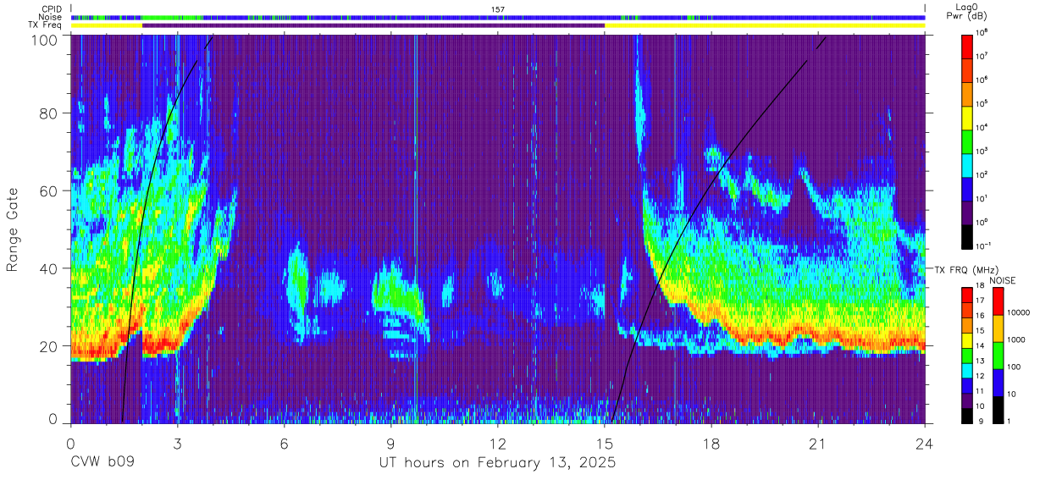Select the CPID value '157'
This screenshot has height=480, width=1040.
click(x=498, y=9)
